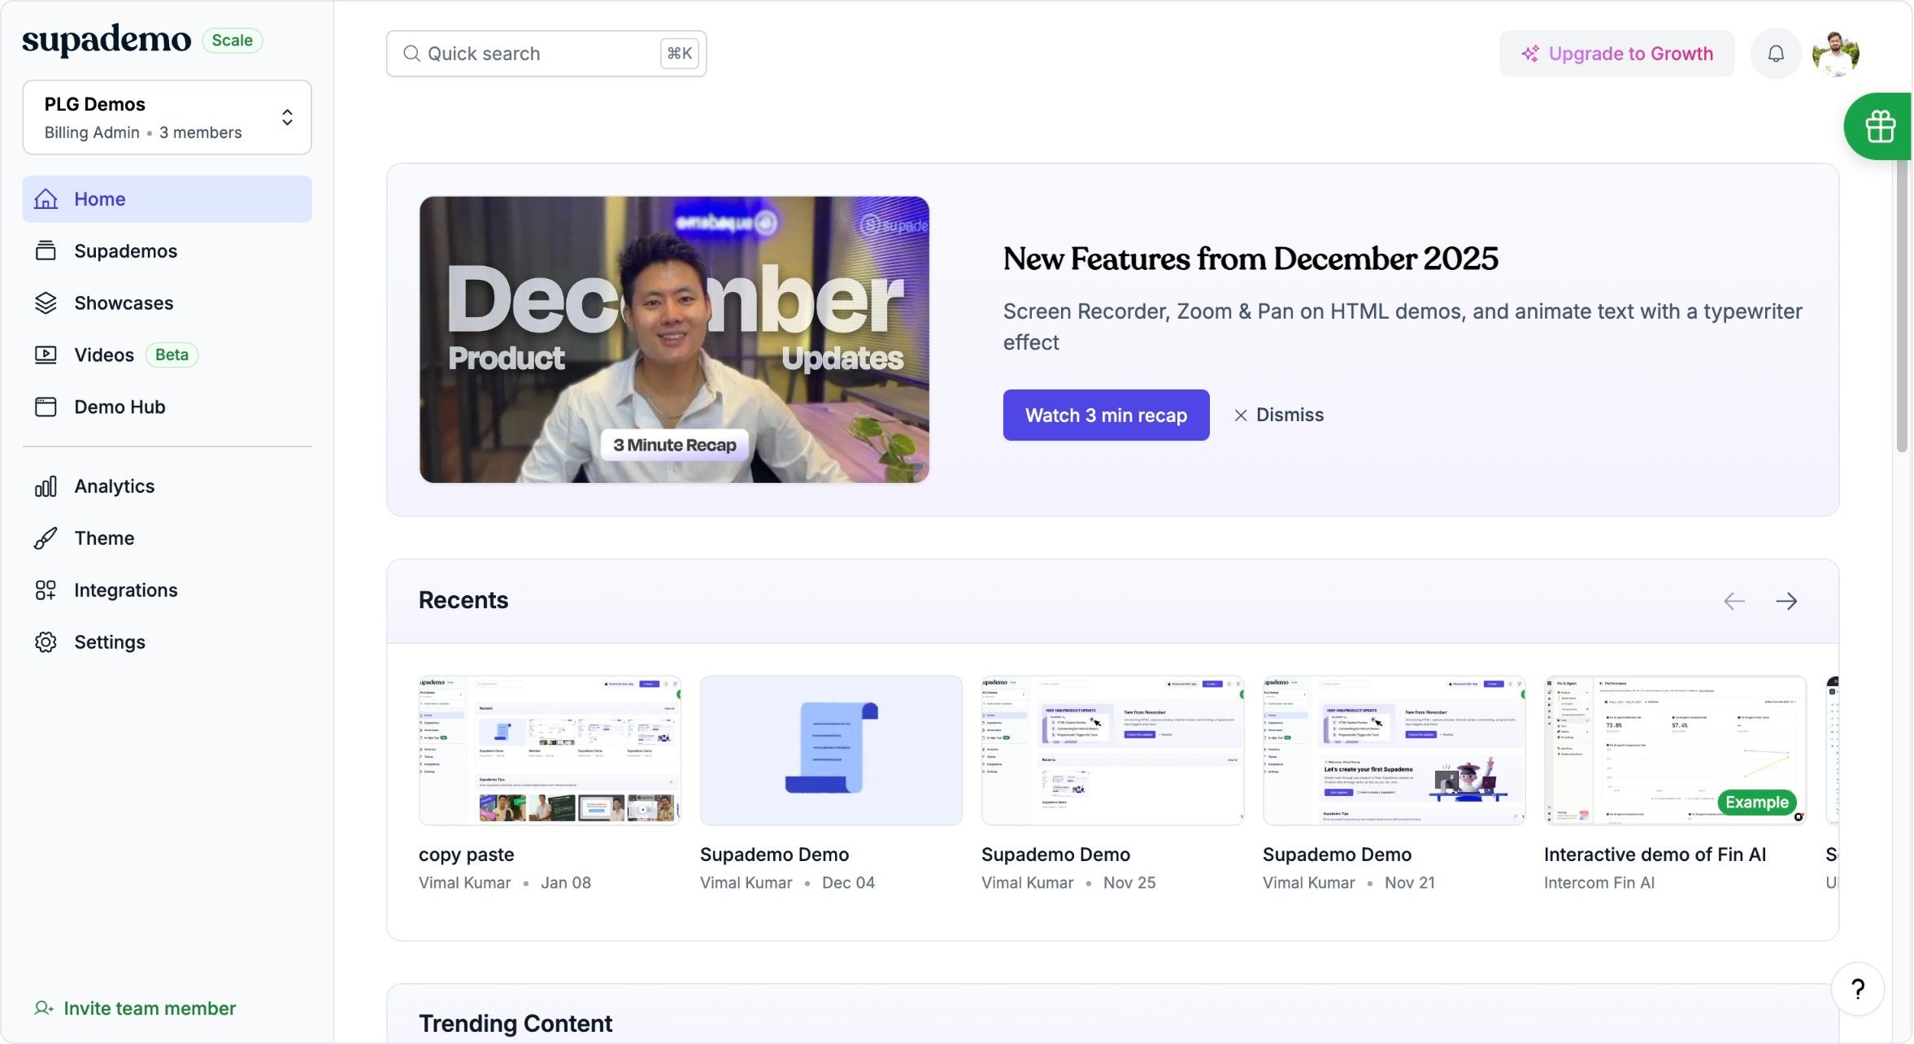Viewport: 1914px width, 1044px height.
Task: Click the 'Trending Content' heading
Action: coord(515,1024)
